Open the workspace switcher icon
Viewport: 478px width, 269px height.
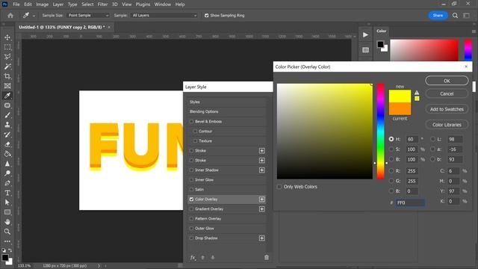[466, 15]
